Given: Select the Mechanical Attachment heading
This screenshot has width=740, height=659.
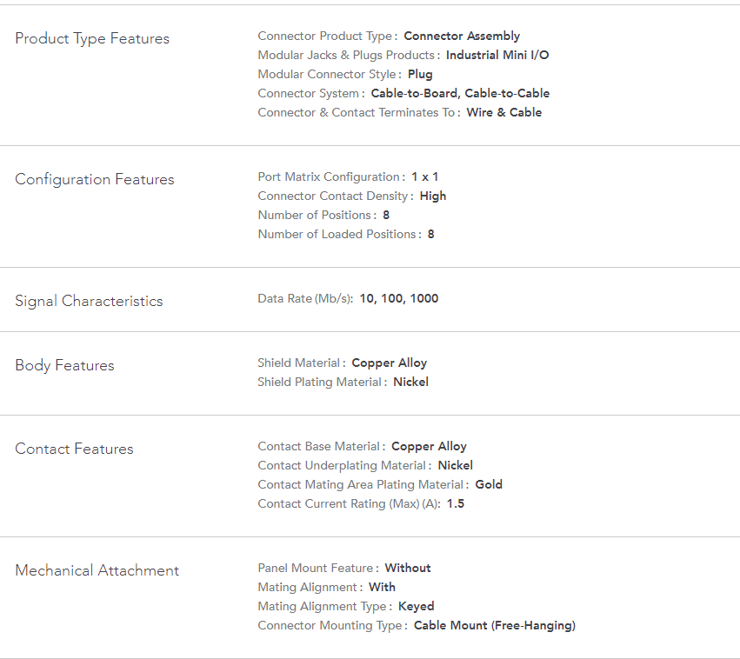Looking at the screenshot, I should point(97,571).
